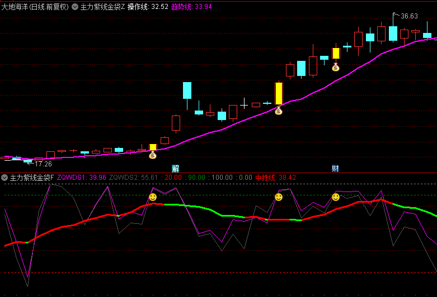Click the ZQWDS1: 39.96 value

point(81,178)
